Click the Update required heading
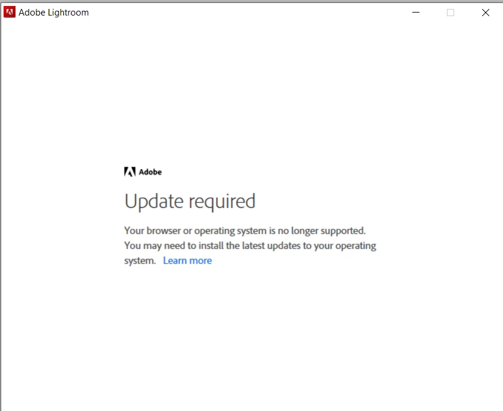The width and height of the screenshot is (503, 411). pos(190,201)
